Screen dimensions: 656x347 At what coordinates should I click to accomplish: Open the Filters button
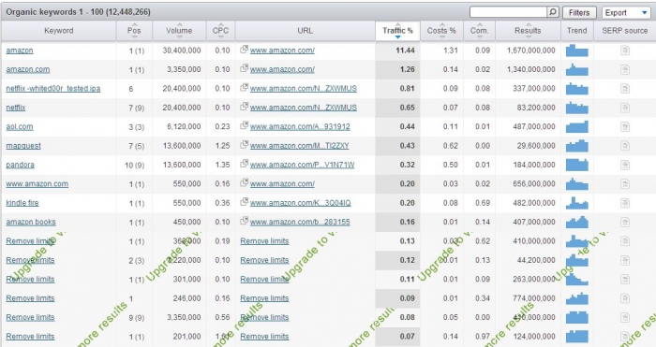pos(579,12)
